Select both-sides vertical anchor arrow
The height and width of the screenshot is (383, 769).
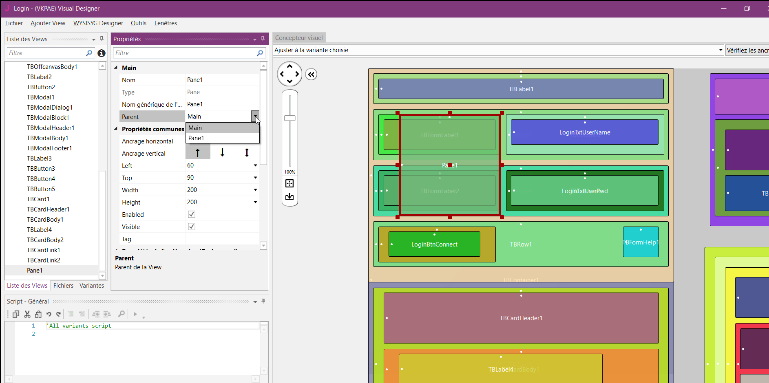pos(247,153)
